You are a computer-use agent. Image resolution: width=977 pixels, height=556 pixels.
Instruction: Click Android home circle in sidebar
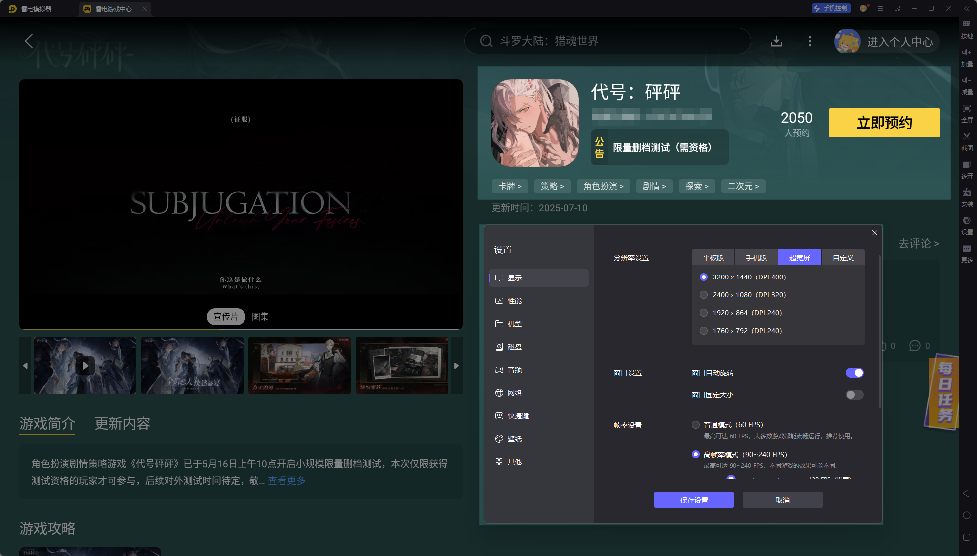tap(966, 515)
